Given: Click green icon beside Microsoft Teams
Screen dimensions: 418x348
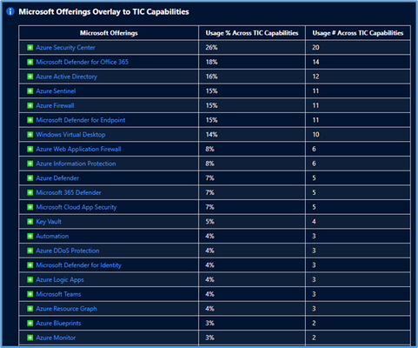Looking at the screenshot, I should click(30, 294).
